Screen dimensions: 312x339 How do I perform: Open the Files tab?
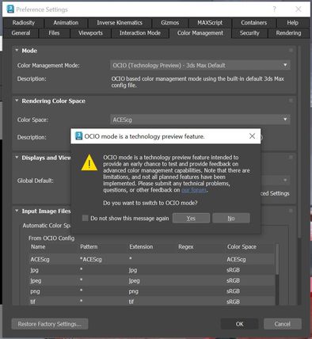point(54,33)
